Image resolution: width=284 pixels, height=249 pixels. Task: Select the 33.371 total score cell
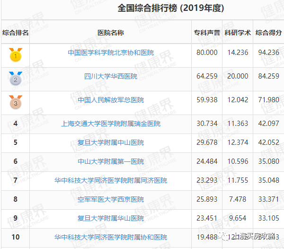pos(268,199)
